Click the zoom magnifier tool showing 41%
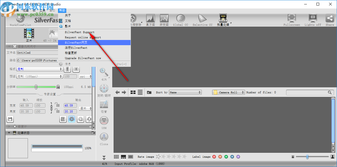337x167 pixels. click(x=104, y=72)
